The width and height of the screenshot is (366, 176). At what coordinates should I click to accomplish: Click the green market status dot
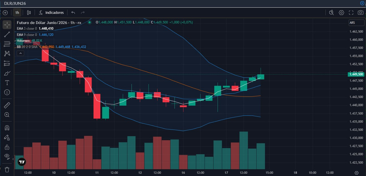tap(90, 22)
